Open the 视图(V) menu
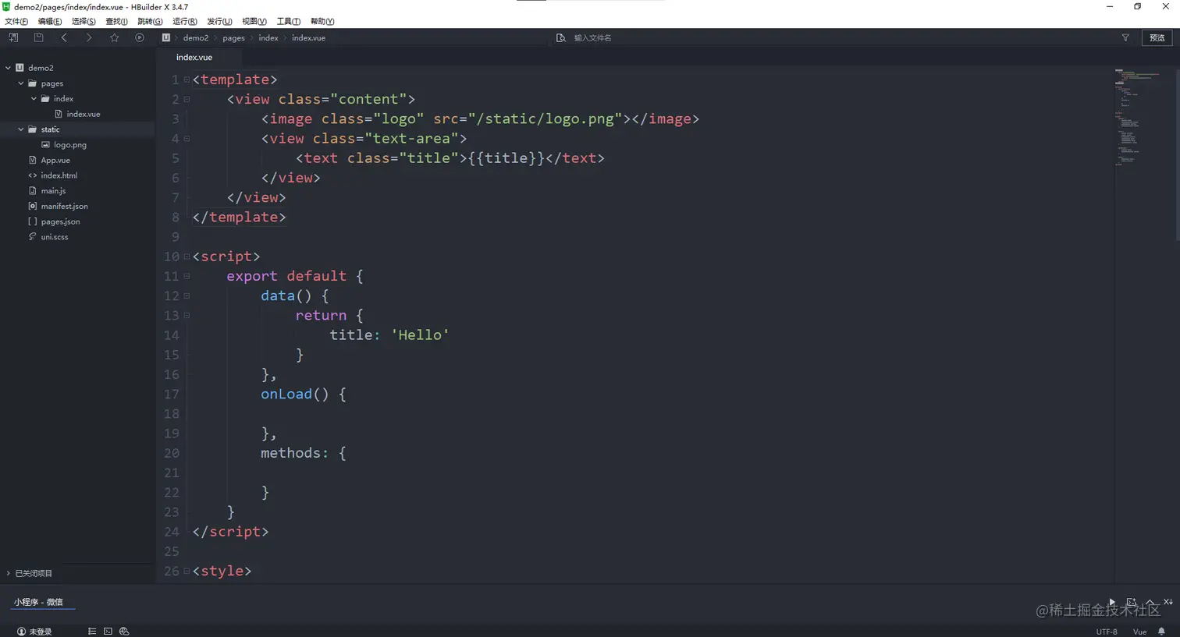The height and width of the screenshot is (637, 1180). point(254,21)
